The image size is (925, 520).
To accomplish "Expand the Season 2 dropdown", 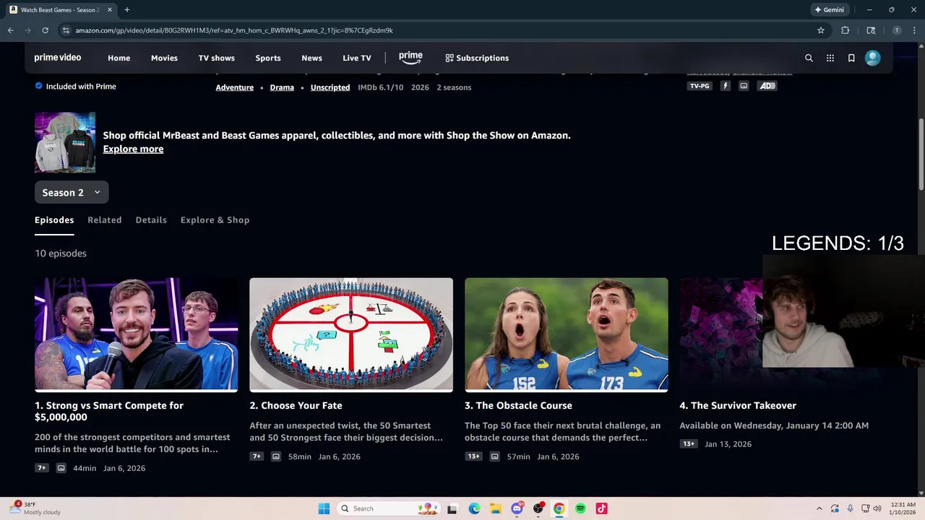I will pos(72,192).
